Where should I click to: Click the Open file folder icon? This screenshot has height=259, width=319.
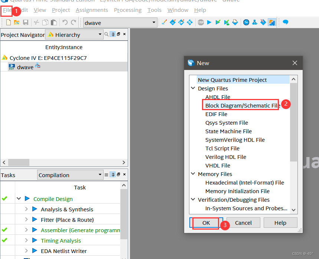tap(17, 22)
